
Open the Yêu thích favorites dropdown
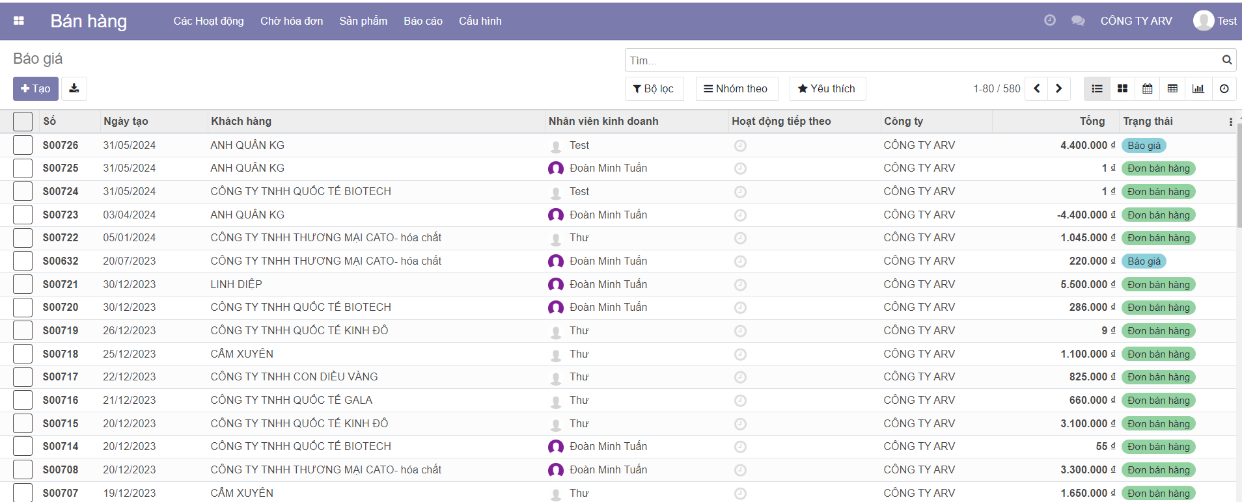pyautogui.click(x=827, y=88)
